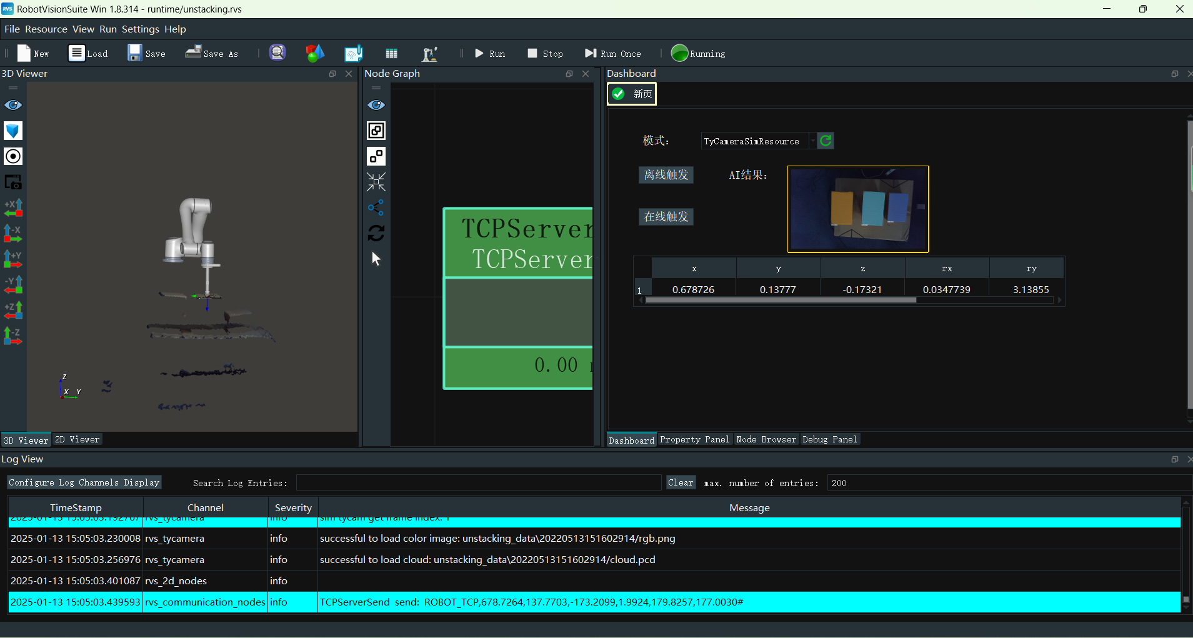
Task: Toggle the Node Graph eye visibility icon
Action: [x=376, y=105]
